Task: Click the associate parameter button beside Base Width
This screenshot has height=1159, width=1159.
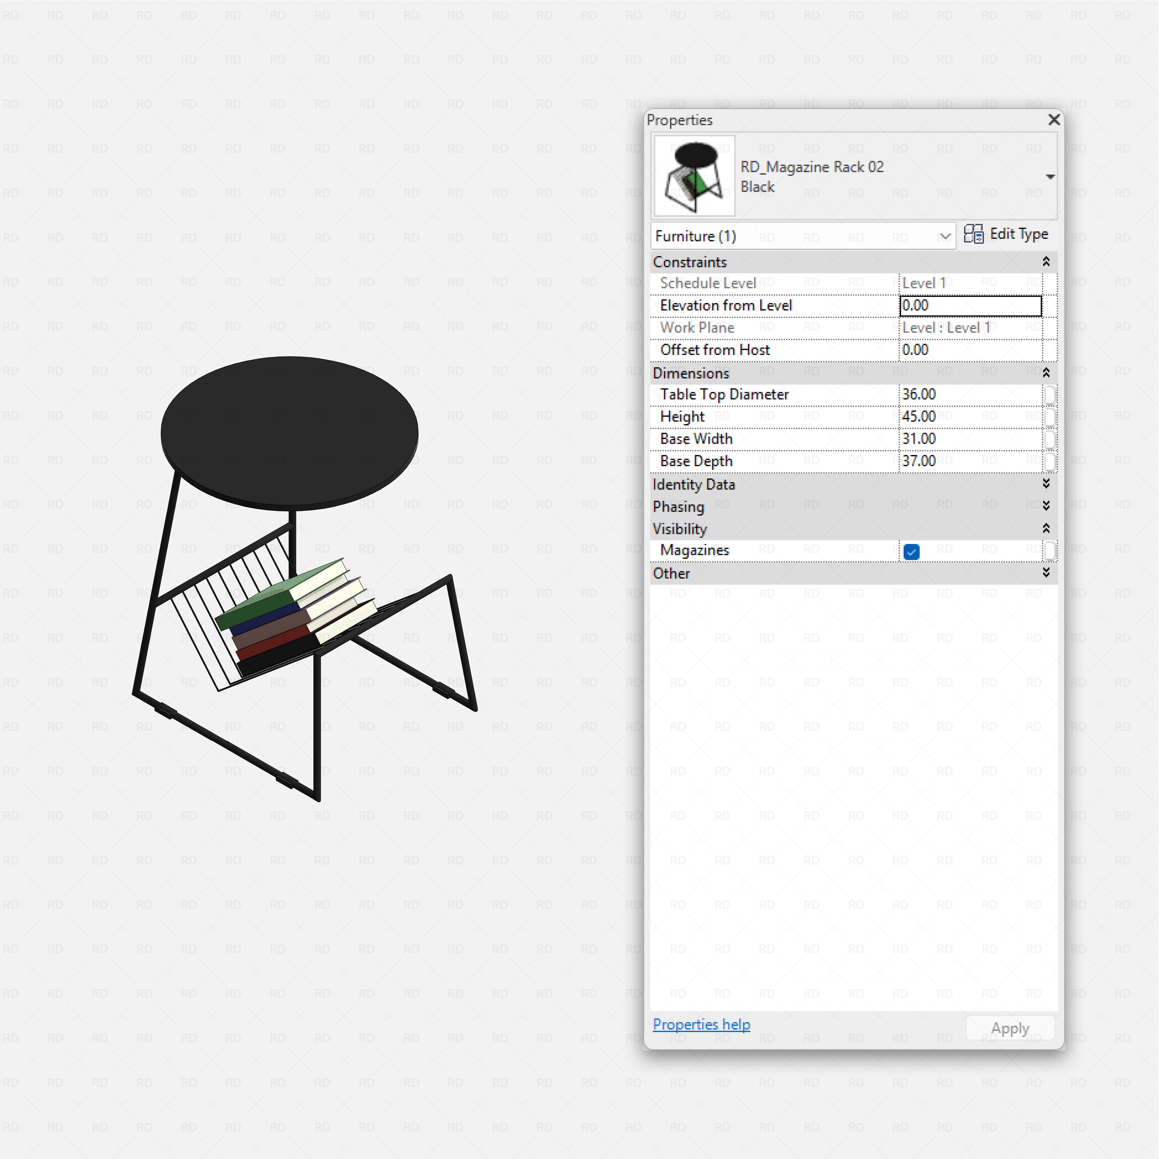Action: click(x=1050, y=439)
